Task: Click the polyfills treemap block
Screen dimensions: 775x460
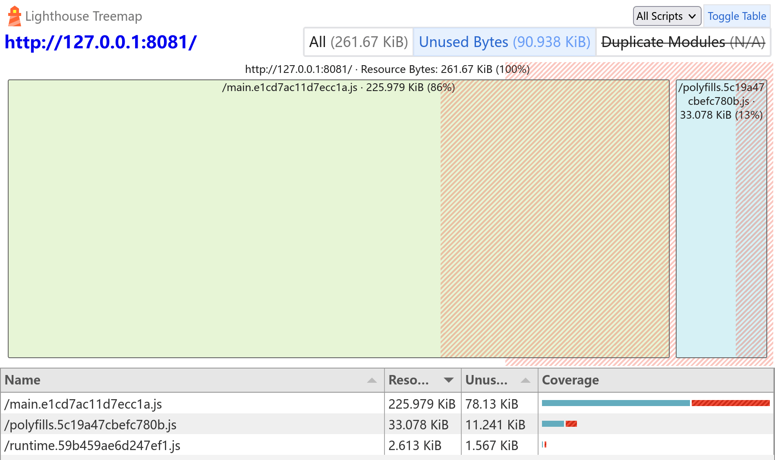Action: [721, 219]
